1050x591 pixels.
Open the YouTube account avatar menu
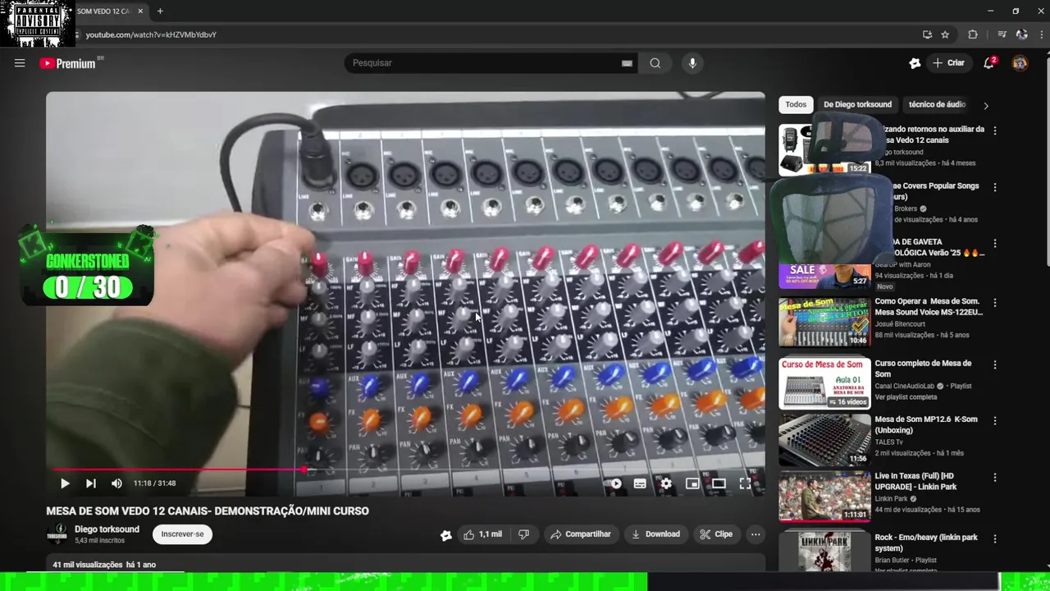1020,63
